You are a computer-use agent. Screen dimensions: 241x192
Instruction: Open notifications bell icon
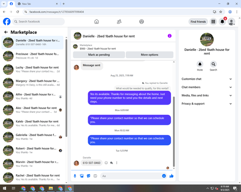[x=222, y=22]
